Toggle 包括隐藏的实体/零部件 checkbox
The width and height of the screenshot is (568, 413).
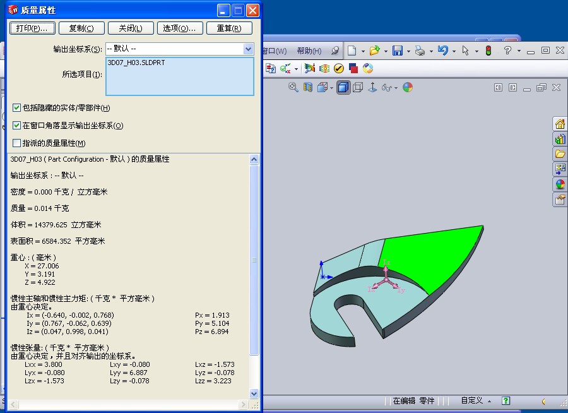(17, 108)
